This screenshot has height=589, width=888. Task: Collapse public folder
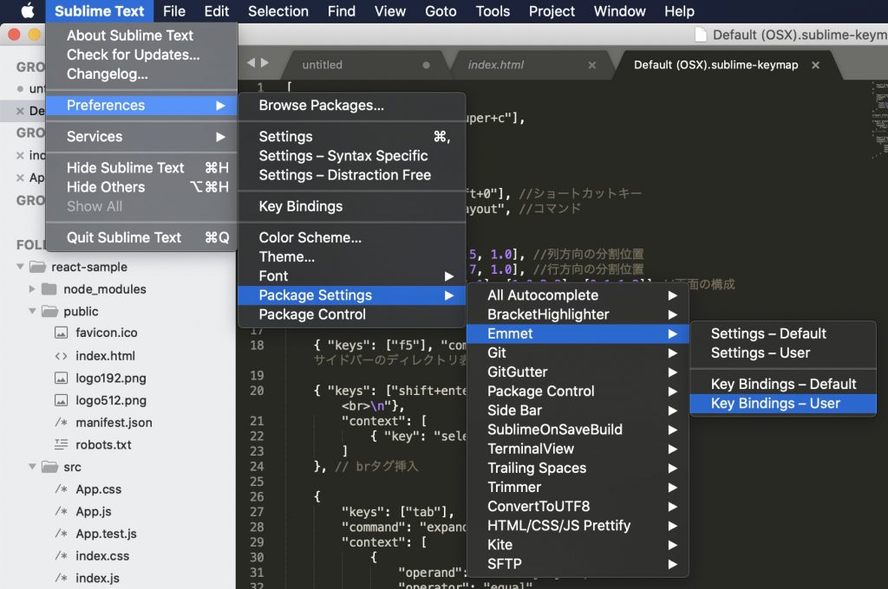point(32,311)
